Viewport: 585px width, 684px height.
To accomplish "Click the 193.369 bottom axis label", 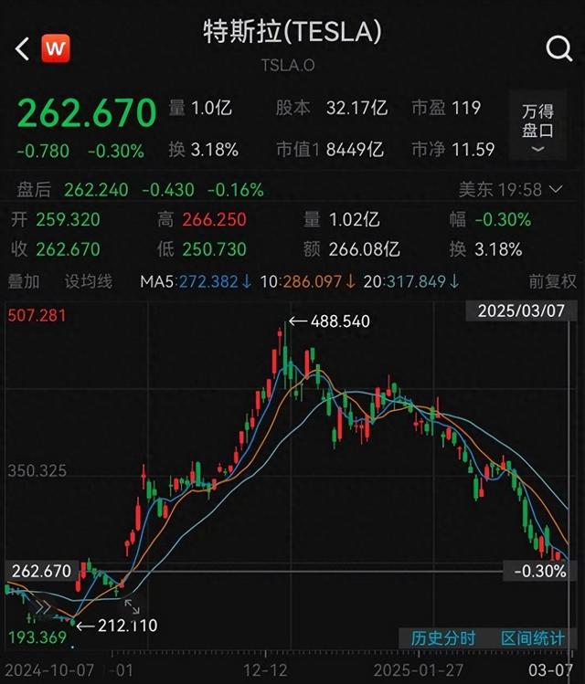I will click(x=37, y=637).
